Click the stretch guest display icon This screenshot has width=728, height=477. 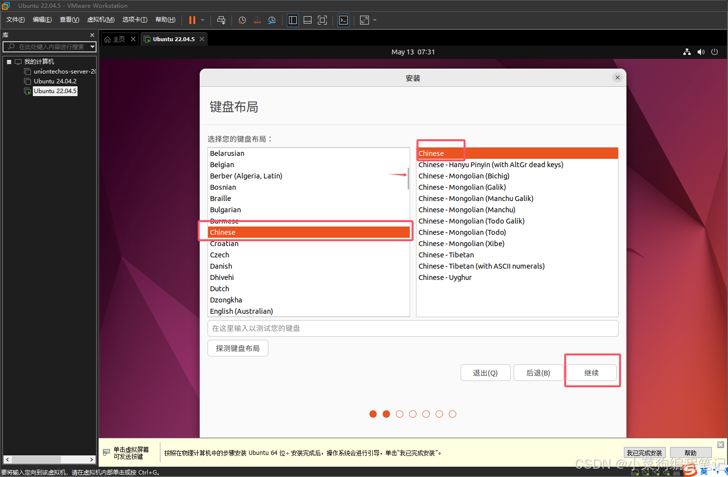pos(364,20)
